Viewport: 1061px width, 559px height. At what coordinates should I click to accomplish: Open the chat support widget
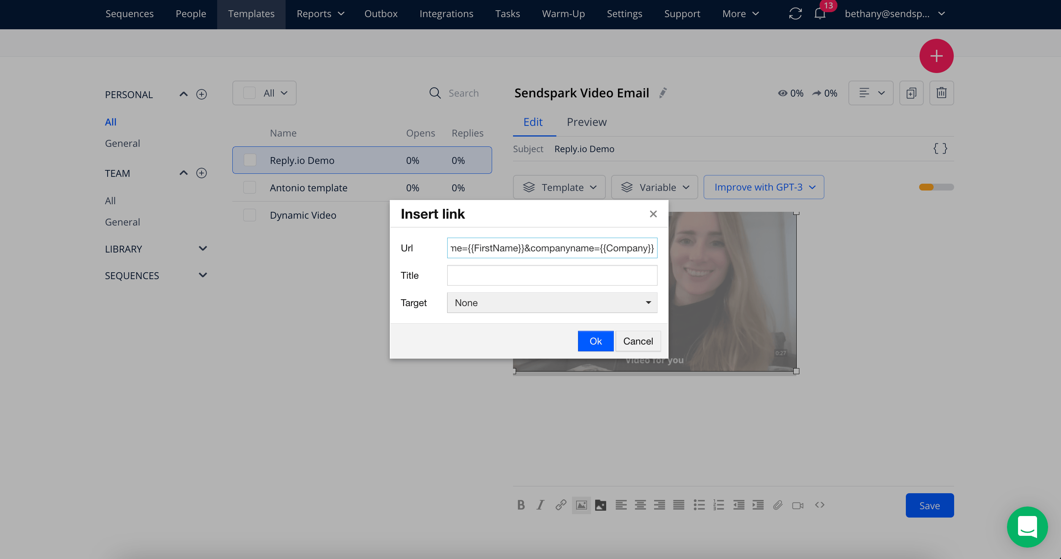coord(1027,527)
